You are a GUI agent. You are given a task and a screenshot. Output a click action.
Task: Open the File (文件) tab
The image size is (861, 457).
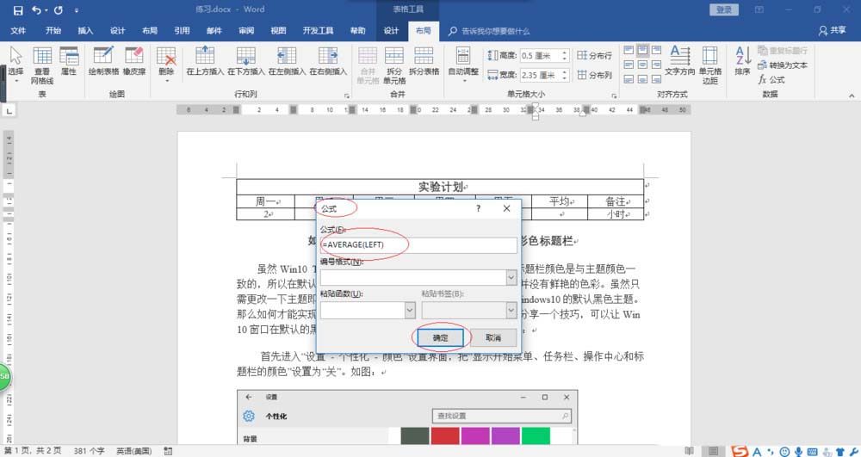pyautogui.click(x=18, y=31)
